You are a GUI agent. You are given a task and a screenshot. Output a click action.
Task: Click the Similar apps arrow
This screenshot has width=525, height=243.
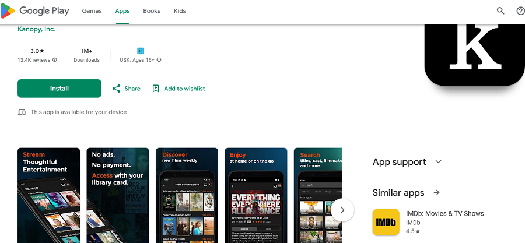point(436,192)
